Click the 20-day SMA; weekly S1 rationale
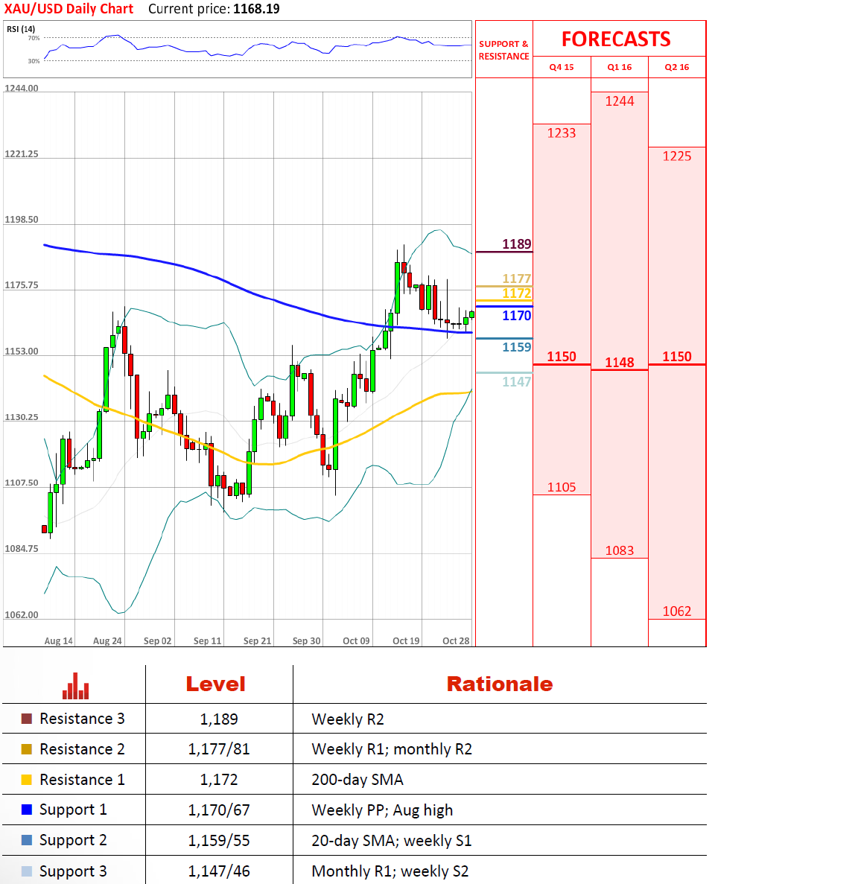The width and height of the screenshot is (858, 884). click(391, 841)
